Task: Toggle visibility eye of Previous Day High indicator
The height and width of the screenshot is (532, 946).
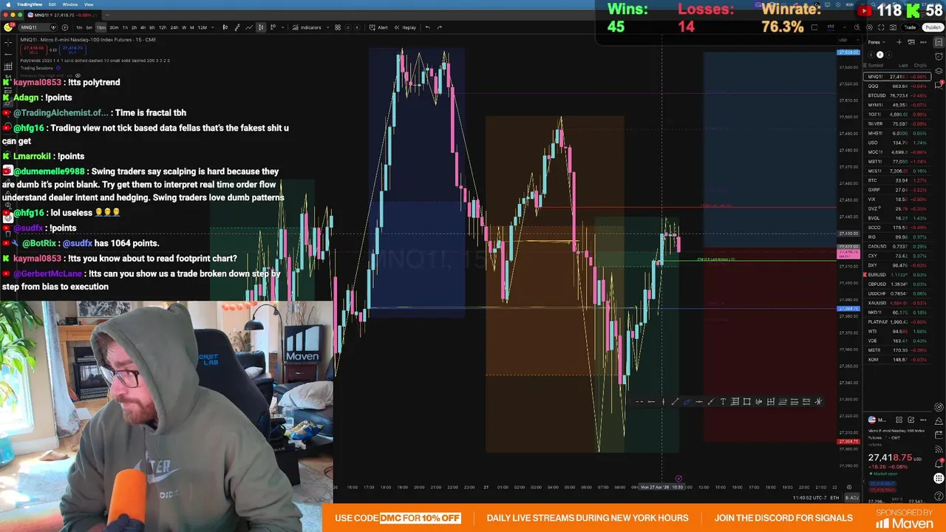Action: click(x=78, y=75)
